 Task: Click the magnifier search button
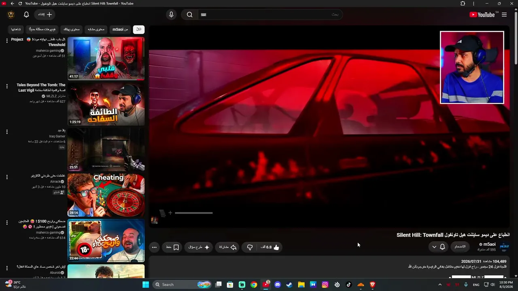(189, 15)
